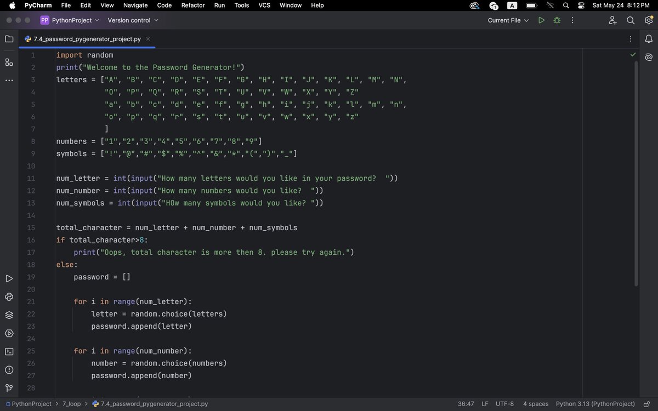Click line number 16 in the gutter
The width and height of the screenshot is (658, 411).
point(31,240)
